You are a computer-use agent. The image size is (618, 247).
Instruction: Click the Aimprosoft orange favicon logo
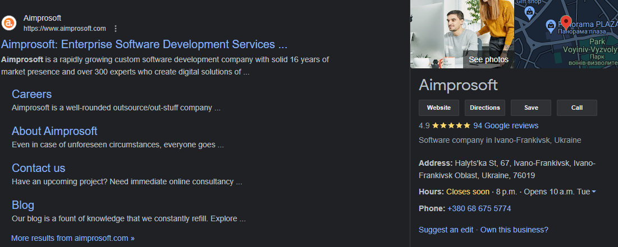[x=9, y=23]
